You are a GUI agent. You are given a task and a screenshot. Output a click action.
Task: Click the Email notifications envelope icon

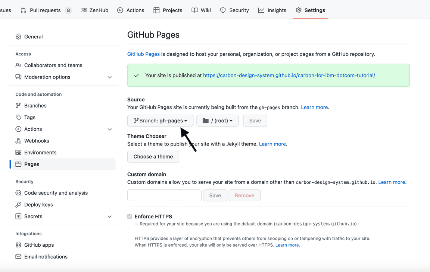click(x=18, y=257)
